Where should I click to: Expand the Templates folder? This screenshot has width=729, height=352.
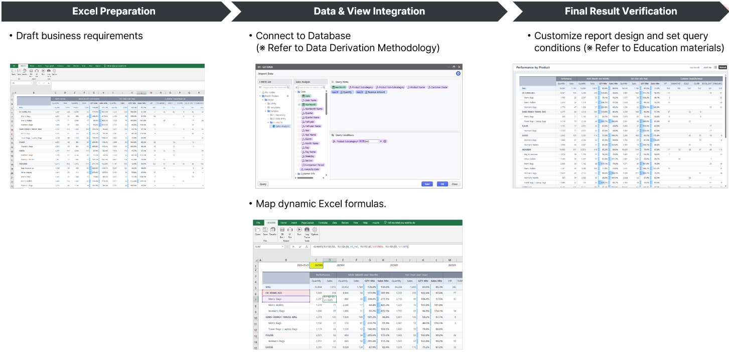[265, 107]
